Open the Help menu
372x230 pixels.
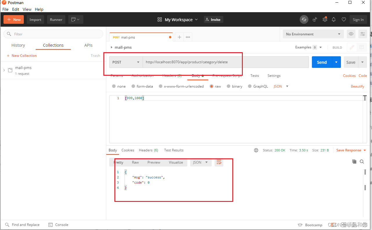click(39, 9)
